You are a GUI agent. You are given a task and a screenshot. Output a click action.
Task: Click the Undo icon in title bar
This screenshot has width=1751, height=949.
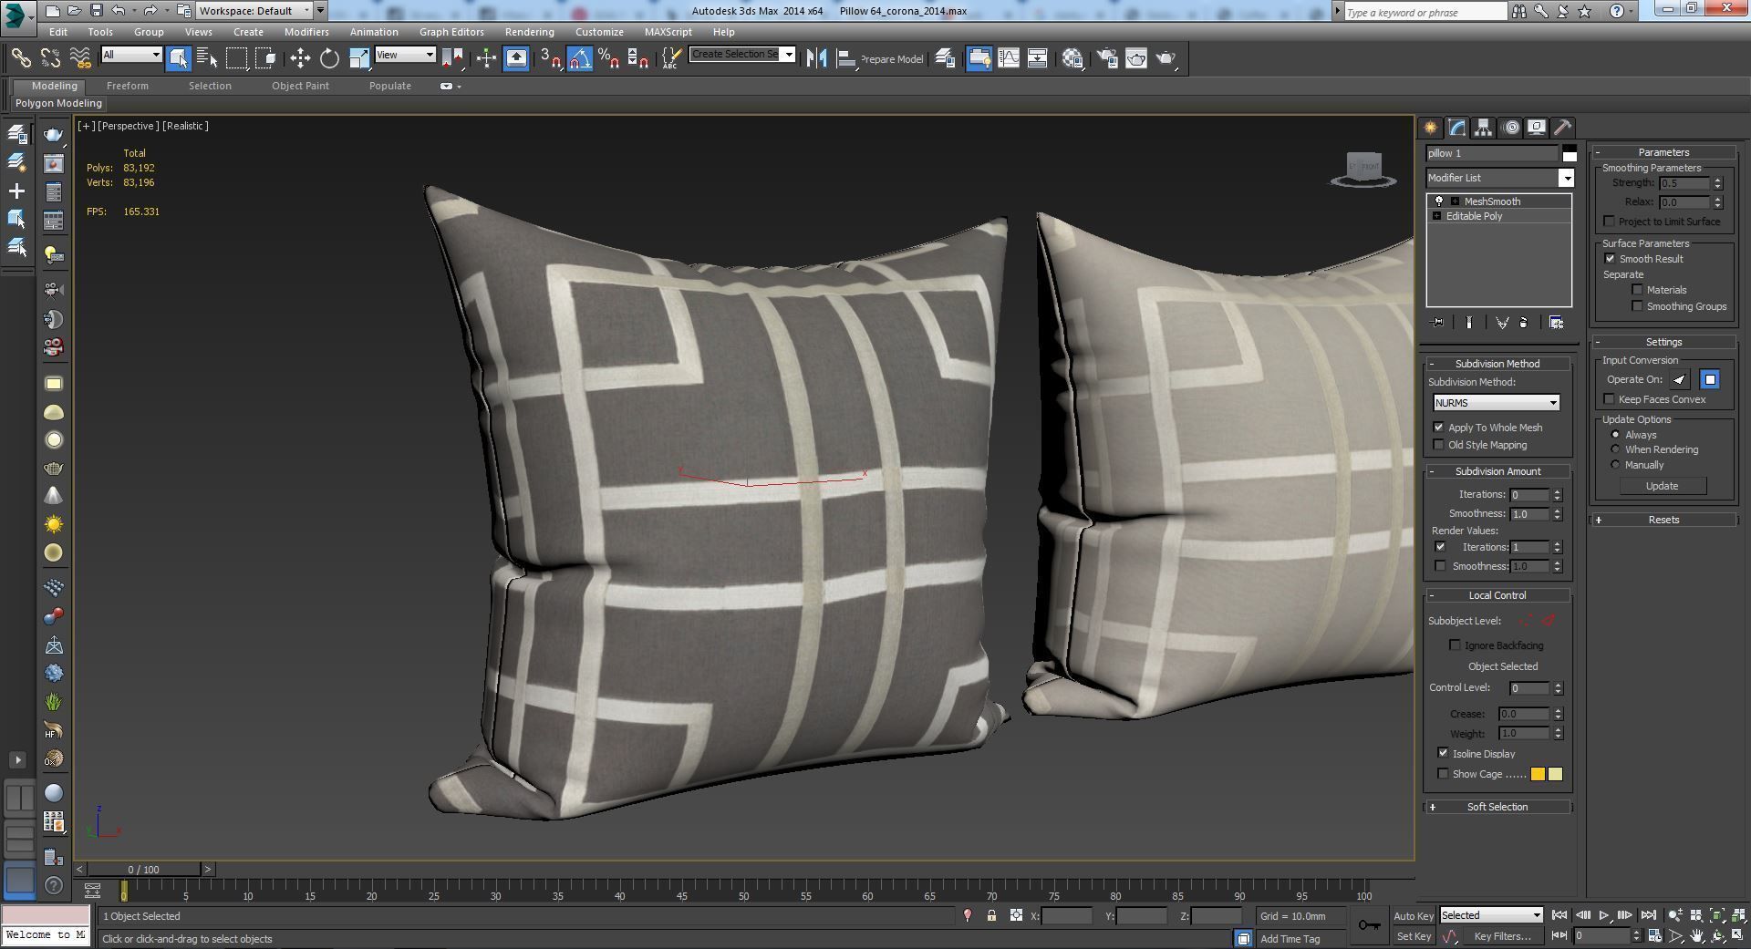[x=119, y=11]
